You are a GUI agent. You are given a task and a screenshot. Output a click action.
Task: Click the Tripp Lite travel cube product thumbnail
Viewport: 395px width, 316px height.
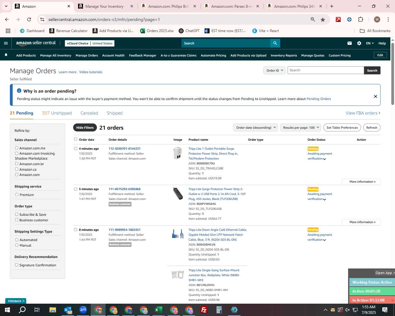[x=177, y=153]
